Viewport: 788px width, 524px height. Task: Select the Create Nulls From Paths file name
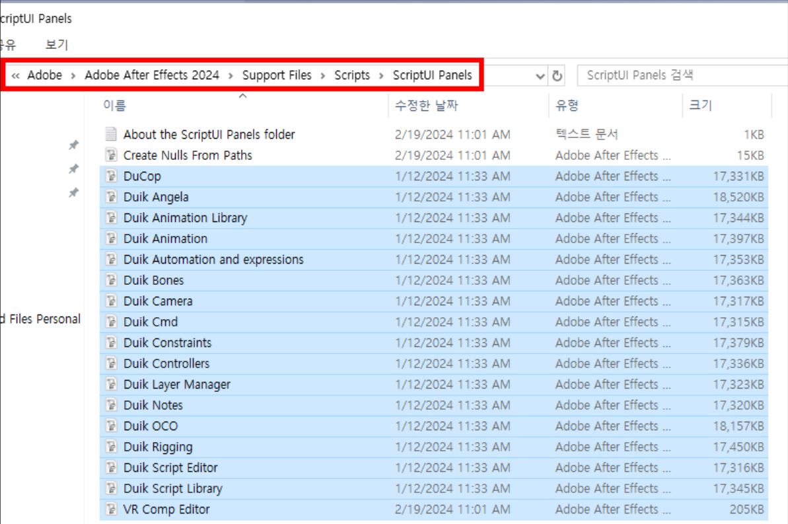(x=188, y=155)
